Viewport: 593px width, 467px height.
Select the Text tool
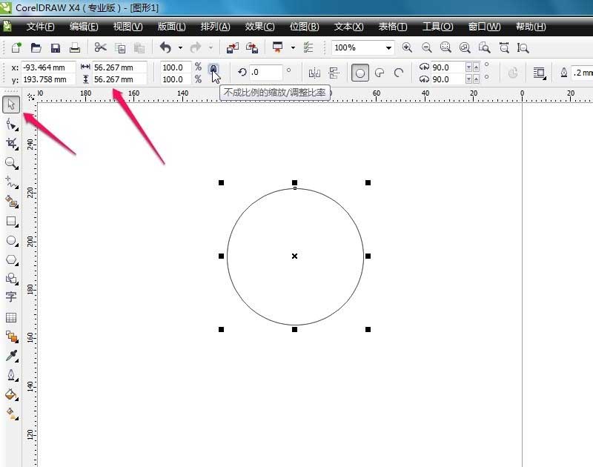tap(10, 298)
